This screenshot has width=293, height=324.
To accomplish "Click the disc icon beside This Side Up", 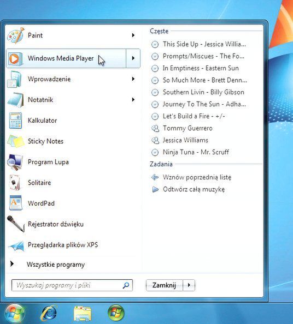I will click(x=155, y=44).
